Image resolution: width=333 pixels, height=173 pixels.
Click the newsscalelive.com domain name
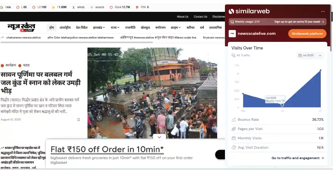pyautogui.click(x=256, y=34)
